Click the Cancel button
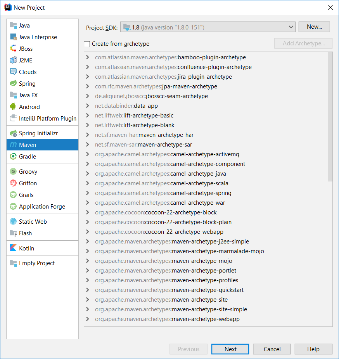 pyautogui.click(x=272, y=349)
